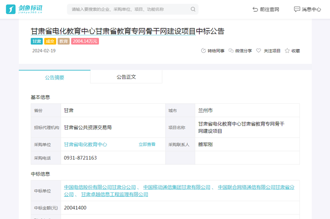Image resolution: width=330 pixels, height=219 pixels.
Task: Click the 教育 industry tag
Action: click(64, 41)
